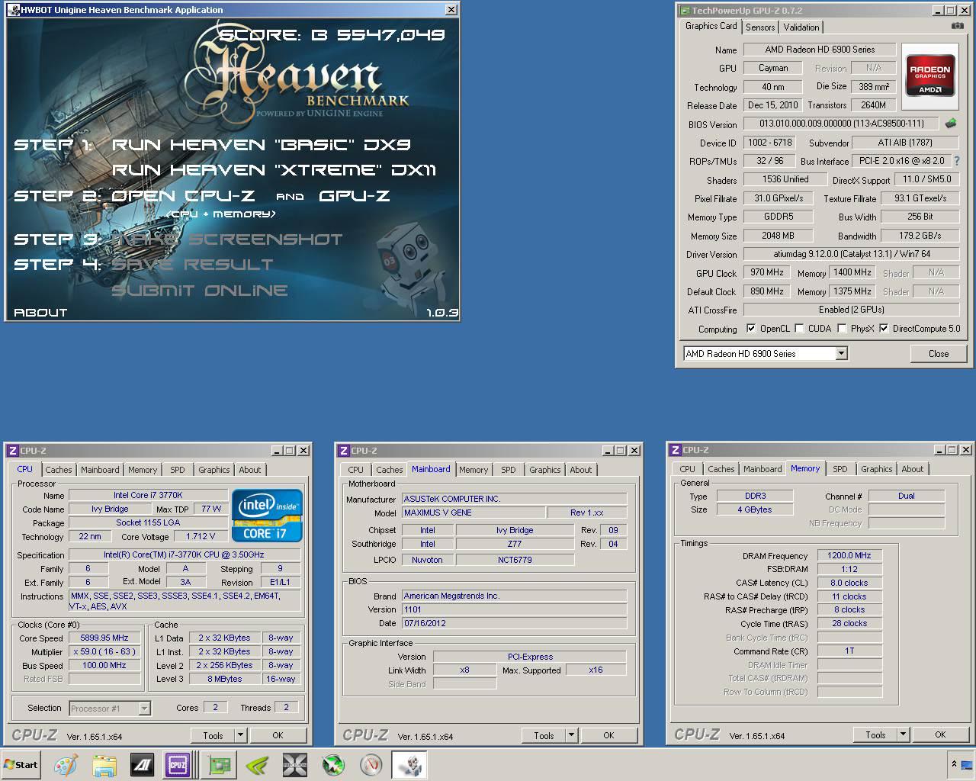The height and width of the screenshot is (781, 976).
Task: Click the title icon of the CPU-Z Mainboard window
Action: point(344,451)
